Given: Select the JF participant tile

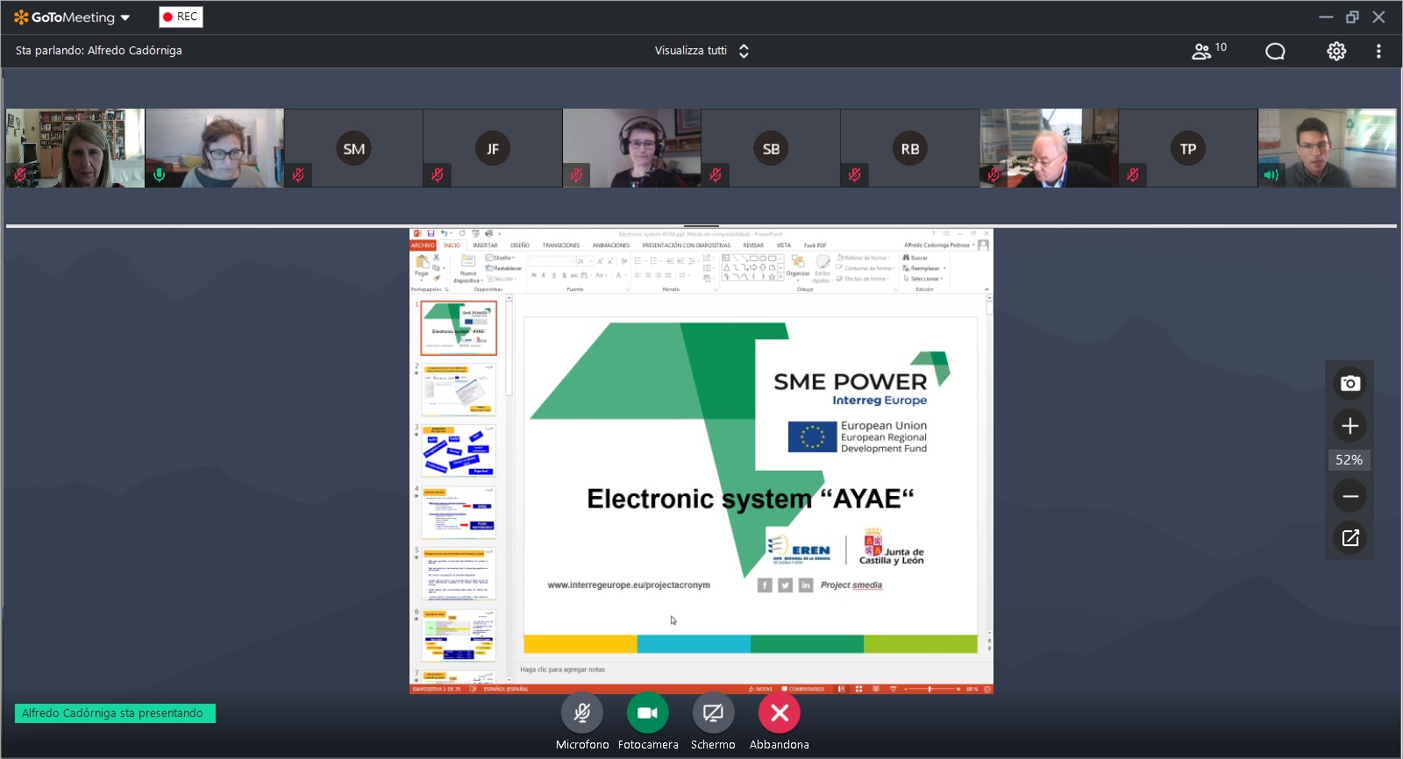Looking at the screenshot, I should [493, 148].
